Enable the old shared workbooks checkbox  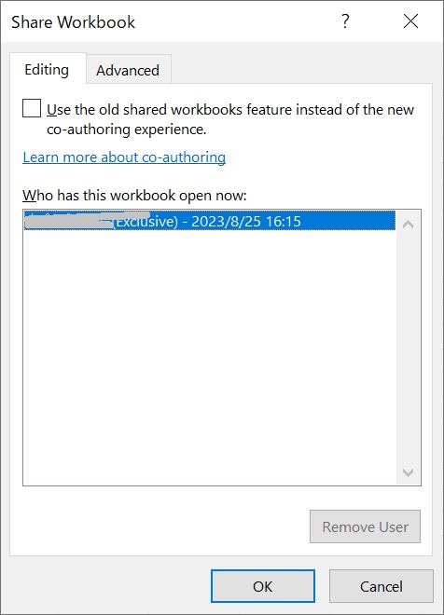pos(32,108)
